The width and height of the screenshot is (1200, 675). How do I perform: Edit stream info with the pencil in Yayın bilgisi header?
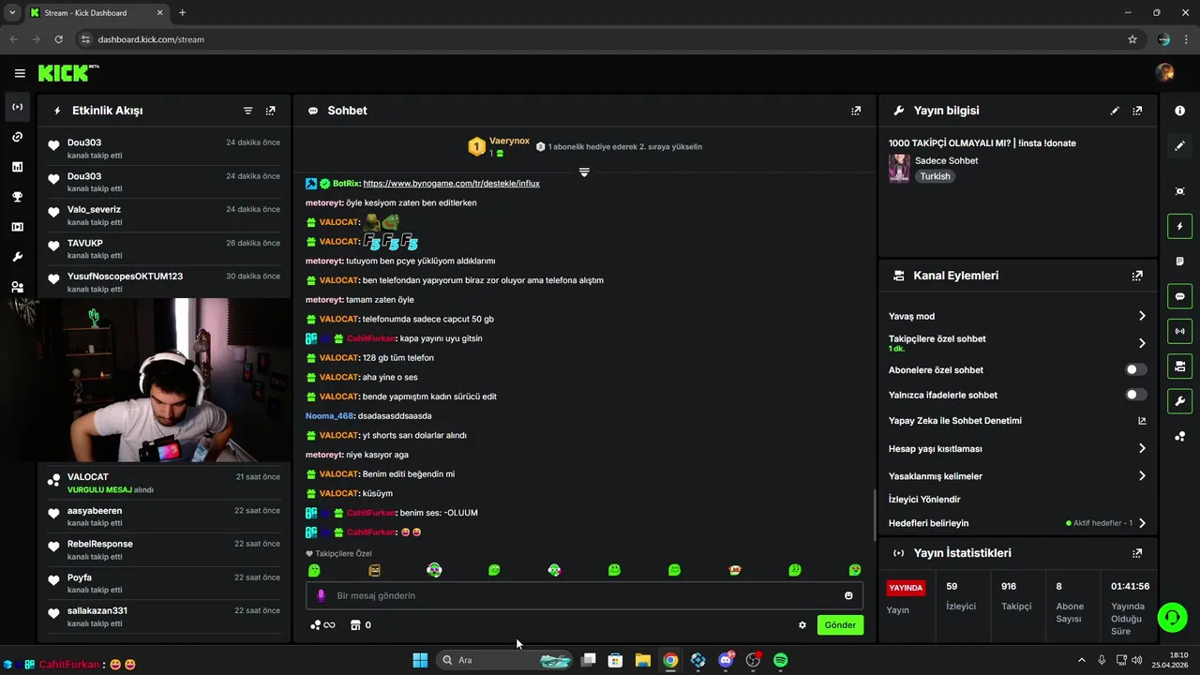pos(1115,111)
